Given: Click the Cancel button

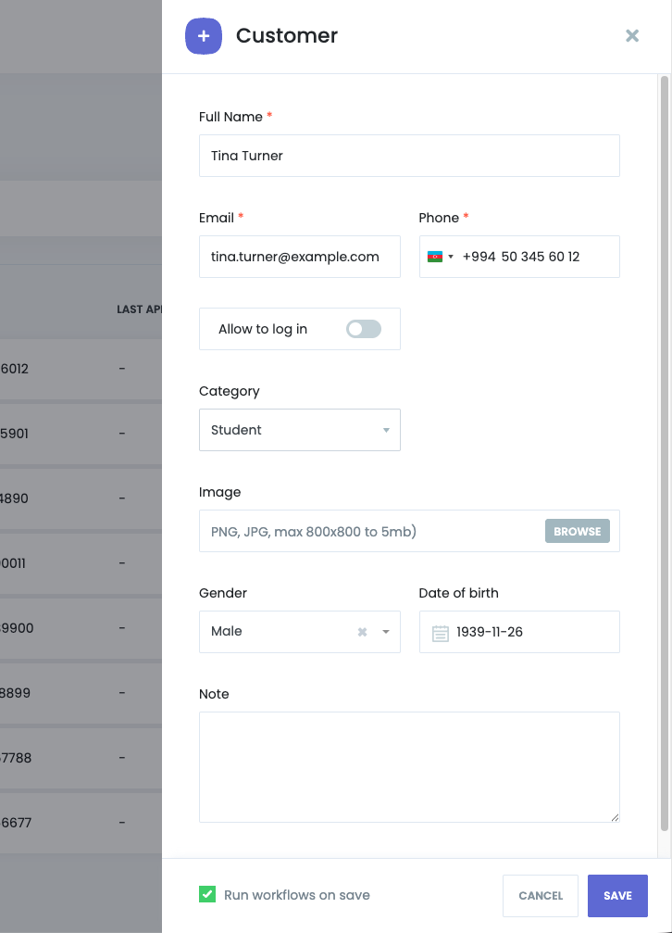Looking at the screenshot, I should (541, 895).
